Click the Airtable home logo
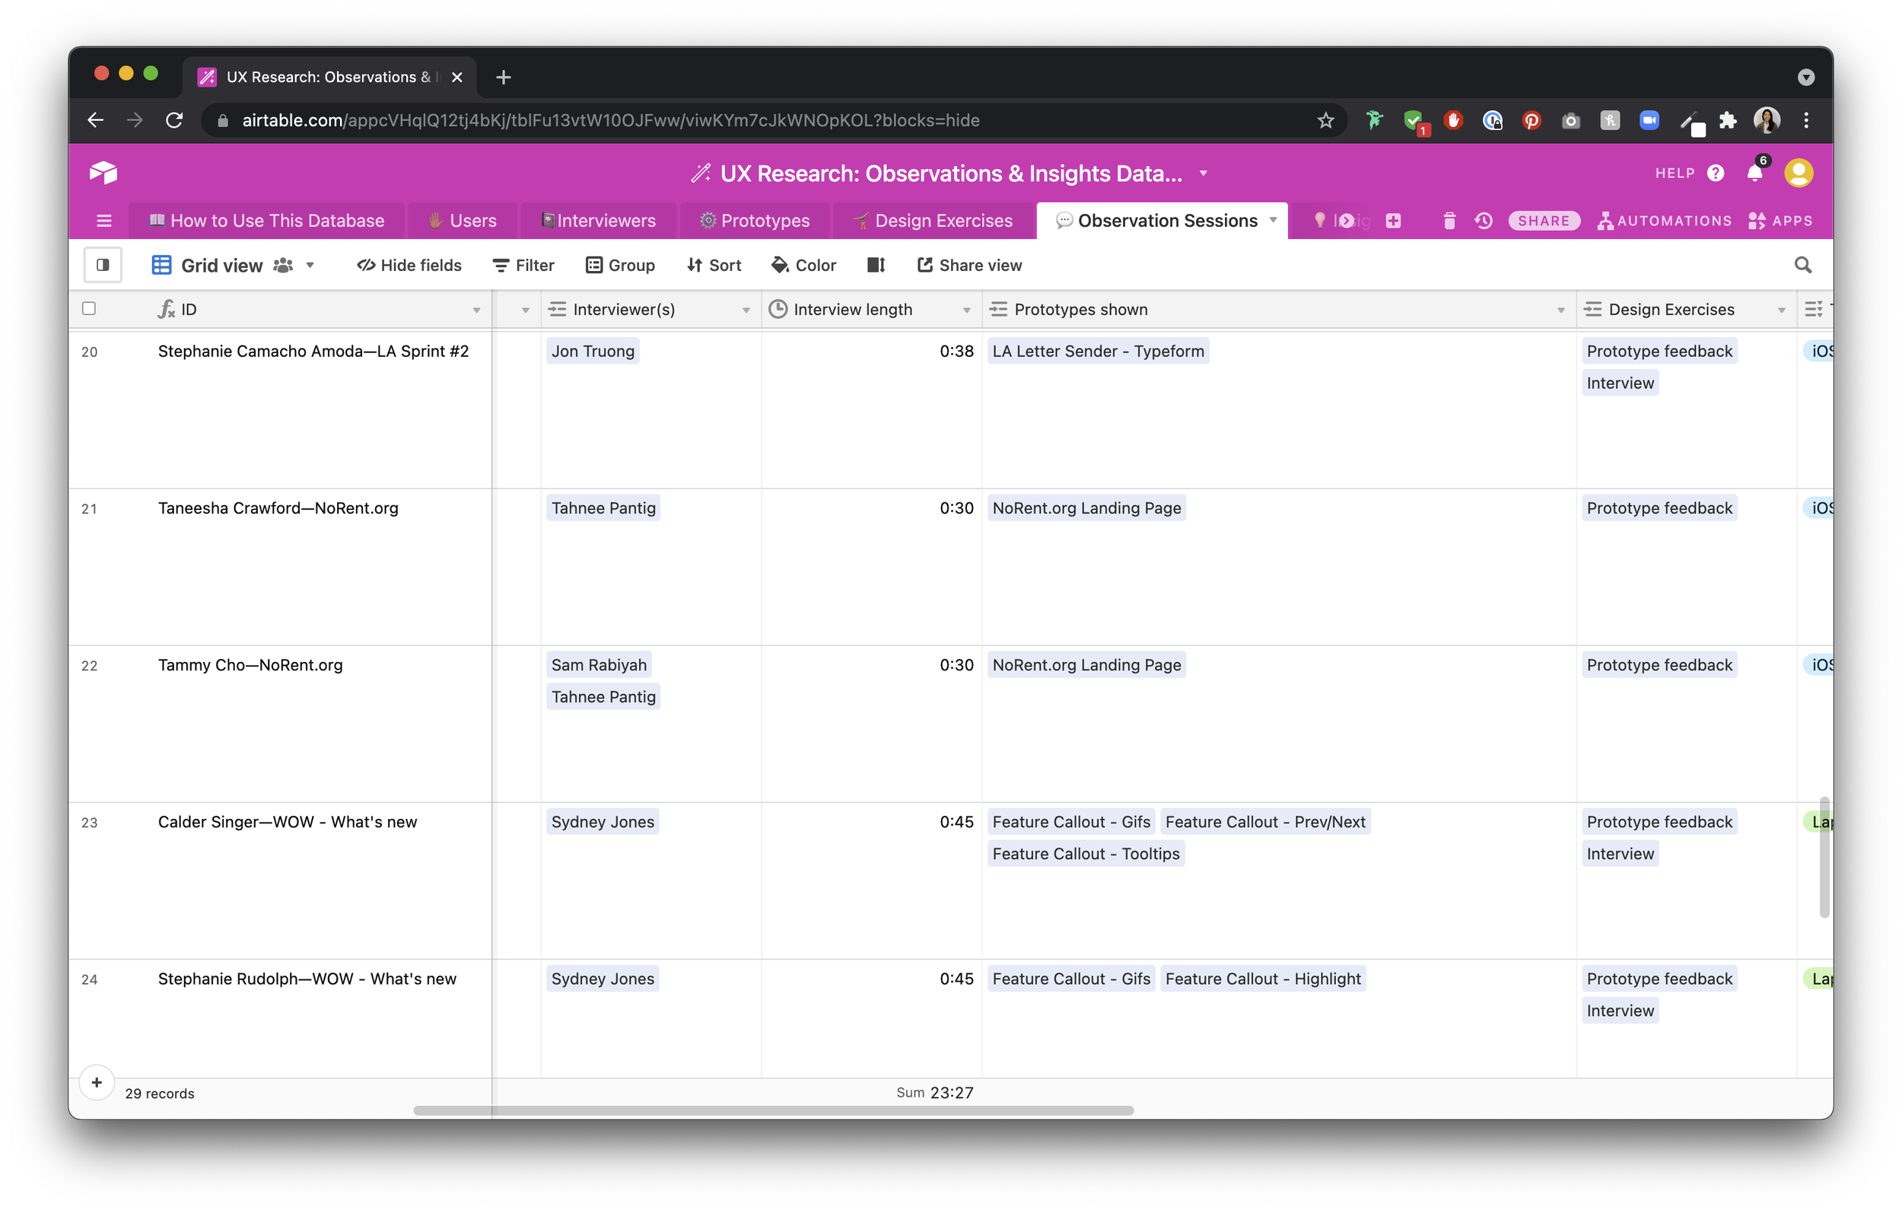Image resolution: width=1902 pixels, height=1210 pixels. click(103, 172)
